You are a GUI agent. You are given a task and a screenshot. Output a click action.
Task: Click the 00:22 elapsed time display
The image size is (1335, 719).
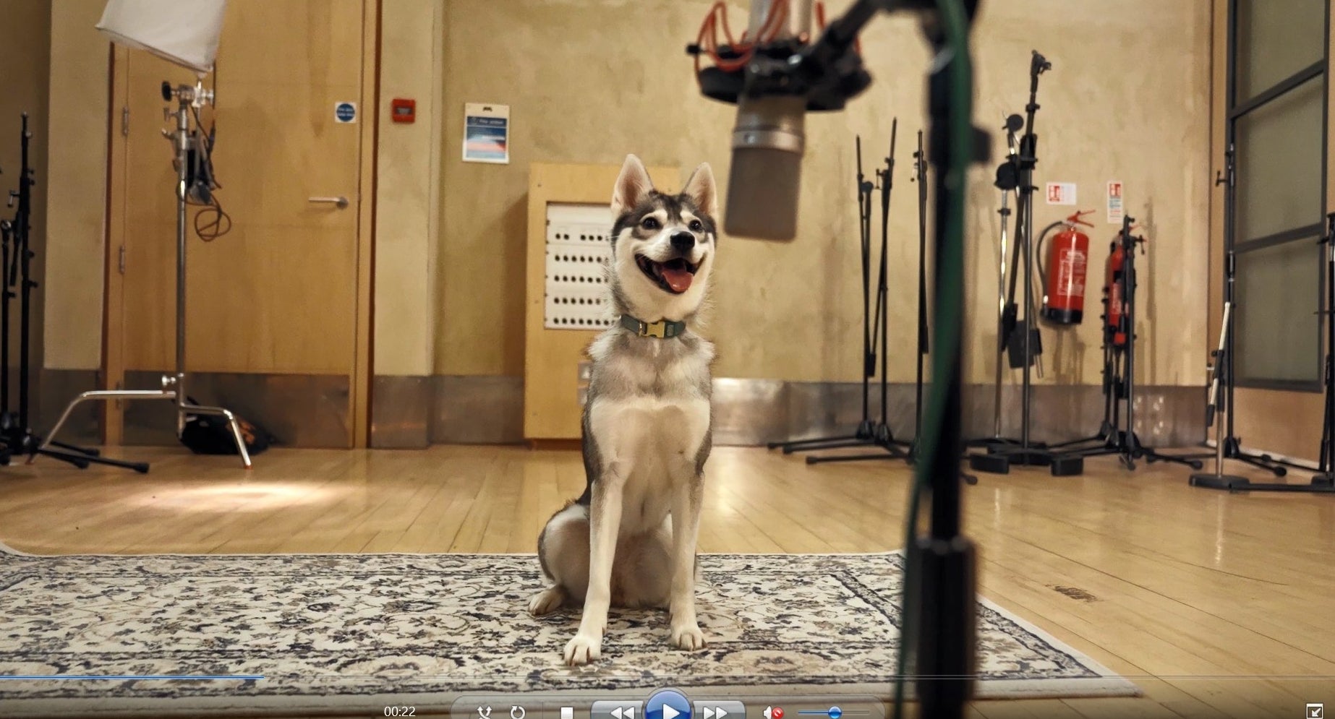pyautogui.click(x=399, y=712)
